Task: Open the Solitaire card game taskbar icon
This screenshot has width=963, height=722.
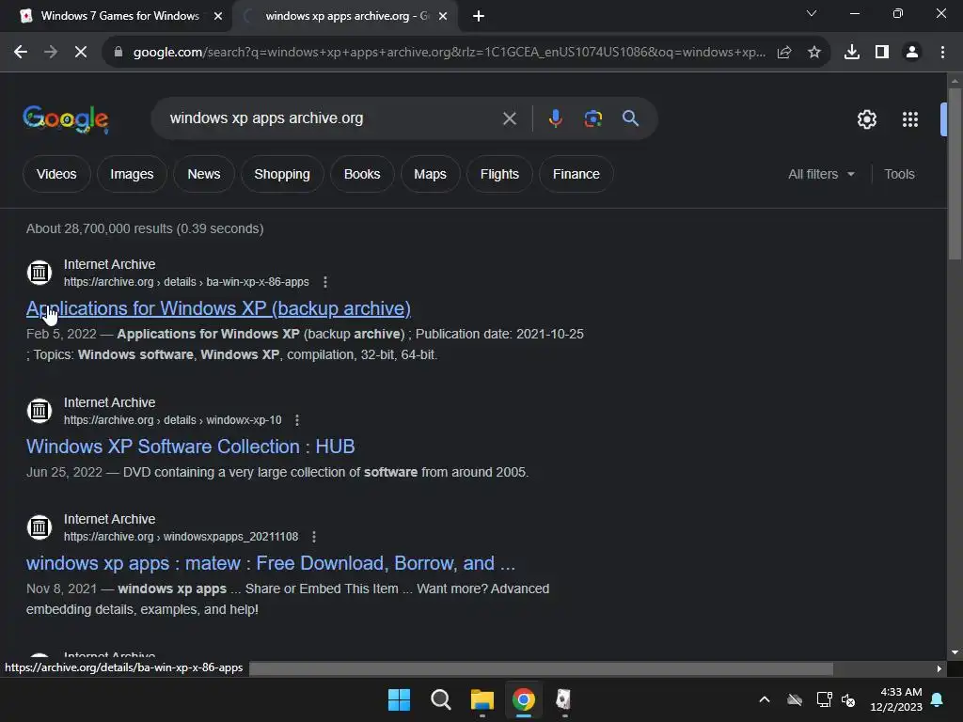Action: tap(564, 699)
